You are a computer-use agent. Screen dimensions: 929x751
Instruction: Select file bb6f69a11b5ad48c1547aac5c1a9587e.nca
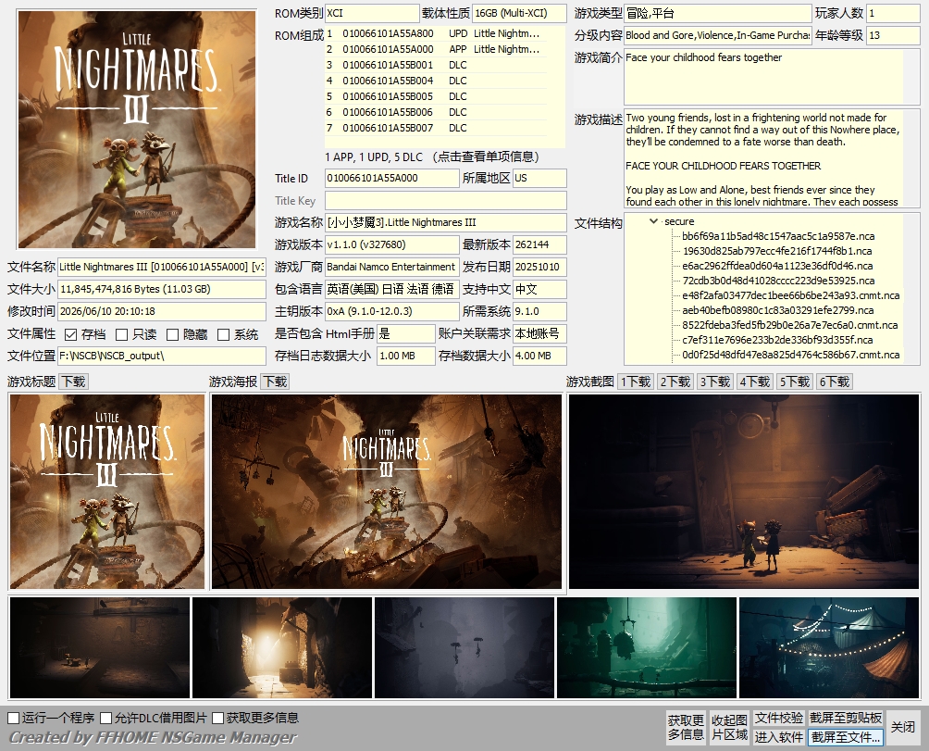coord(778,236)
